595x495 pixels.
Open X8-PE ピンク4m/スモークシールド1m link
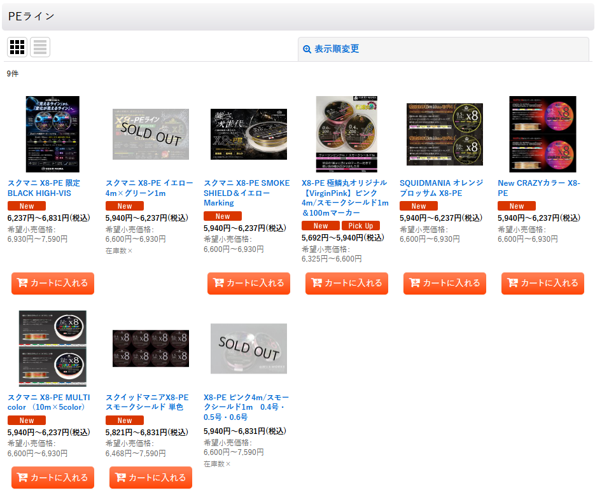click(246, 407)
